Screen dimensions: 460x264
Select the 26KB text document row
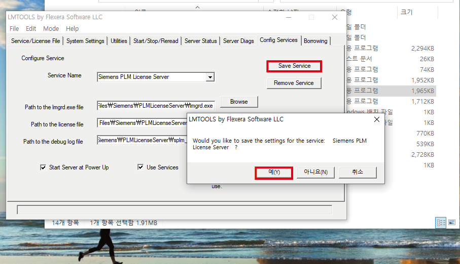[x=391, y=59]
